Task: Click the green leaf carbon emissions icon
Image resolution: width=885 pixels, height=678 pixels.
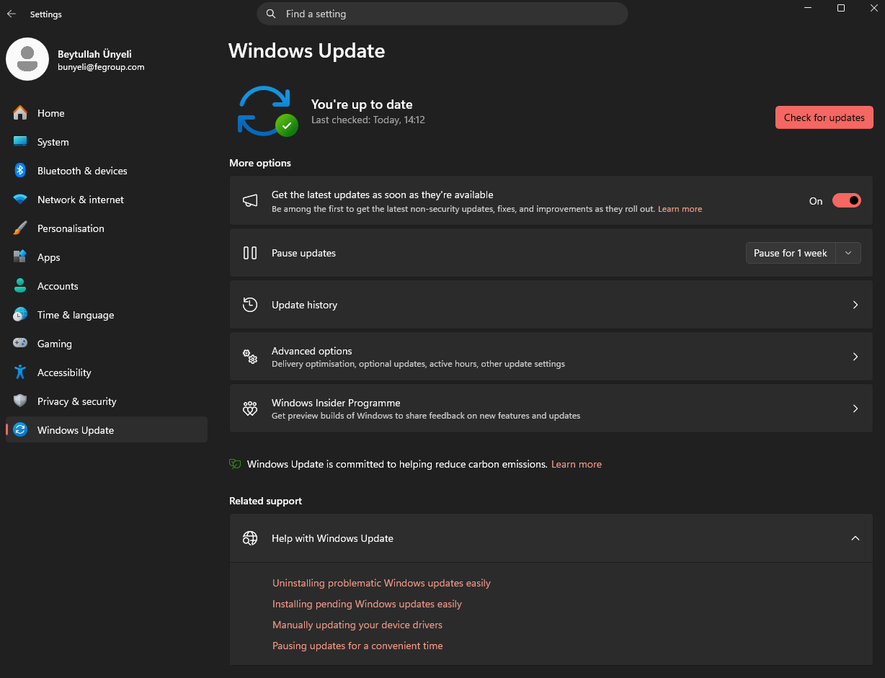Action: coord(235,464)
